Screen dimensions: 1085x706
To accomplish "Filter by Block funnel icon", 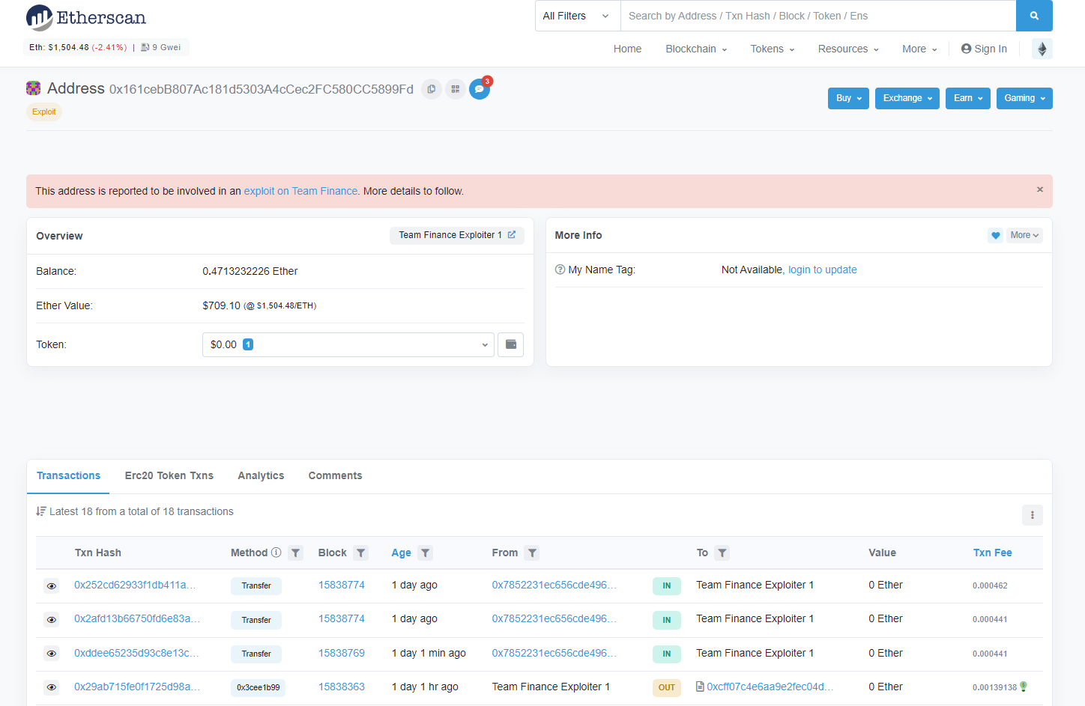I will pos(361,553).
